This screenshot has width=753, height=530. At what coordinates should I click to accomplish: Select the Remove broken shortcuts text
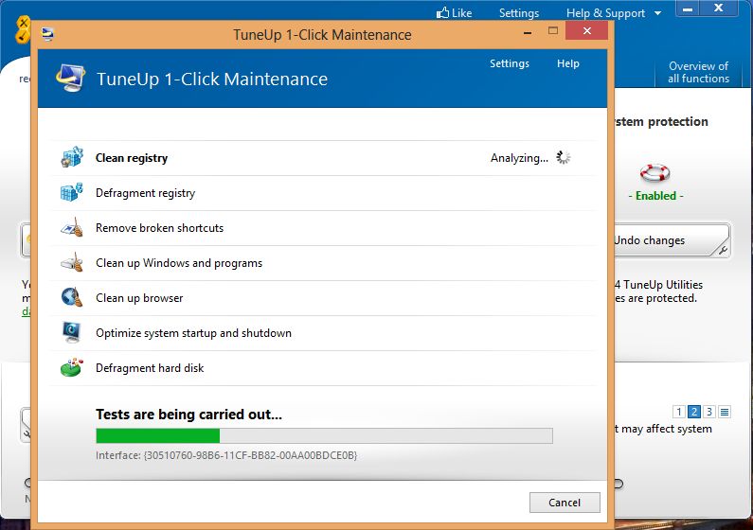coord(159,228)
